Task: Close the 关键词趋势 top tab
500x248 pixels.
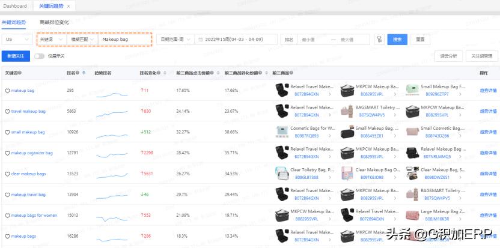Action: tap(69, 6)
